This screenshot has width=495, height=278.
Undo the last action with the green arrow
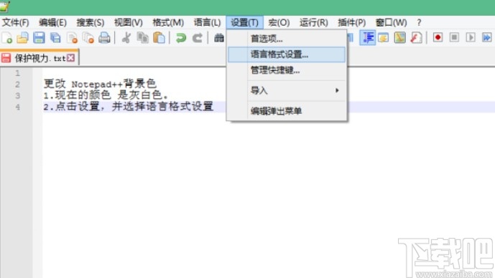coord(181,38)
